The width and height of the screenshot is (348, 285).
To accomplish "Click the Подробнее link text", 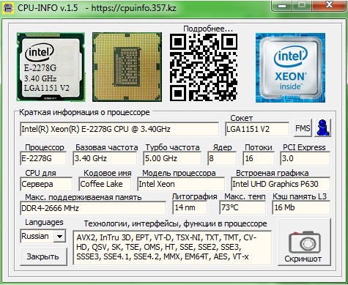I will (208, 29).
